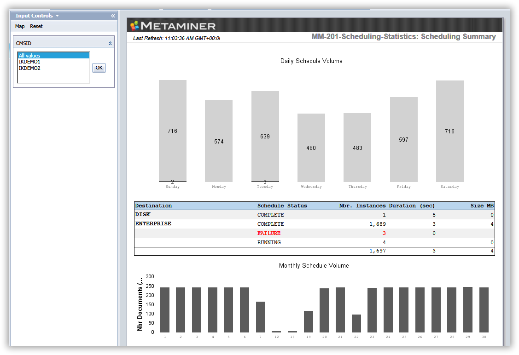Click the Monthly Schedule Volume chart title
519x355 pixels.
pos(314,266)
